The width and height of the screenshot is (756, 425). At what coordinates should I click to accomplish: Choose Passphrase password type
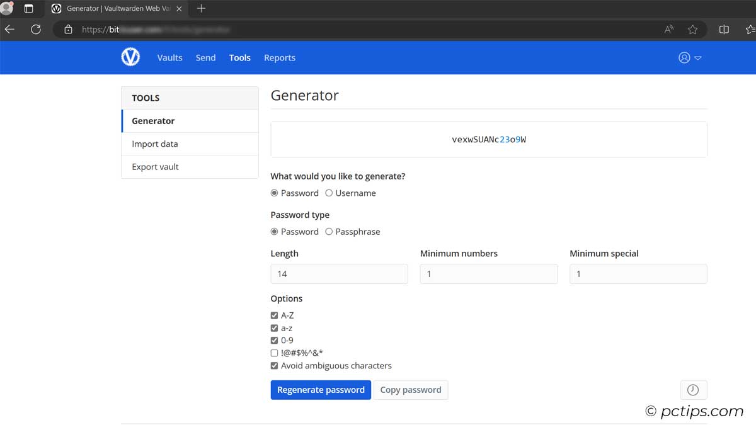[329, 232]
